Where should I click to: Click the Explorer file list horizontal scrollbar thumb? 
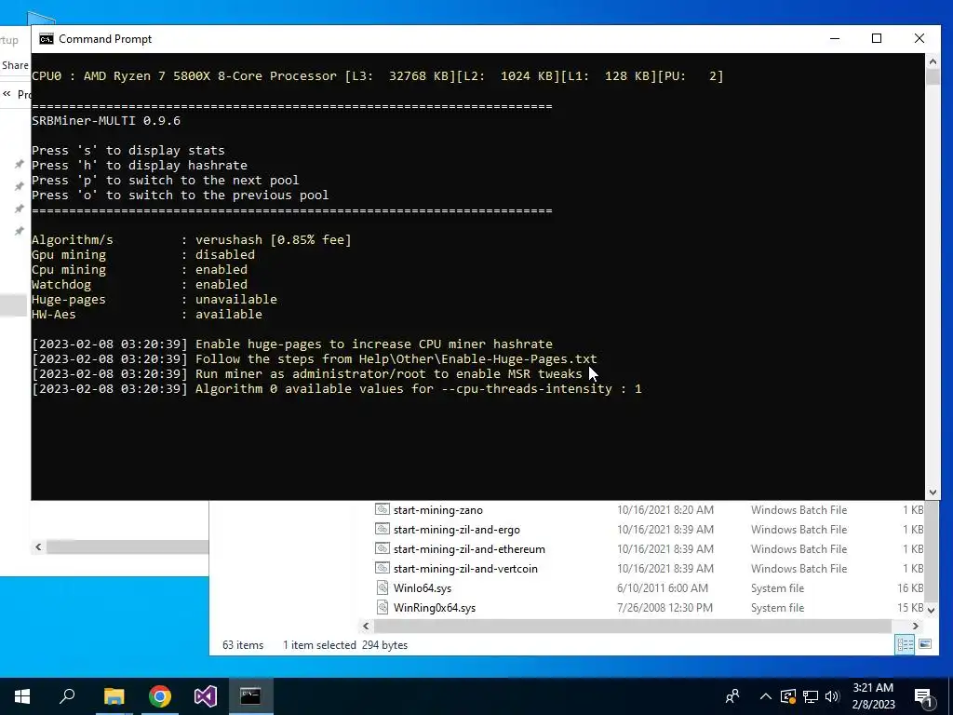click(x=632, y=626)
